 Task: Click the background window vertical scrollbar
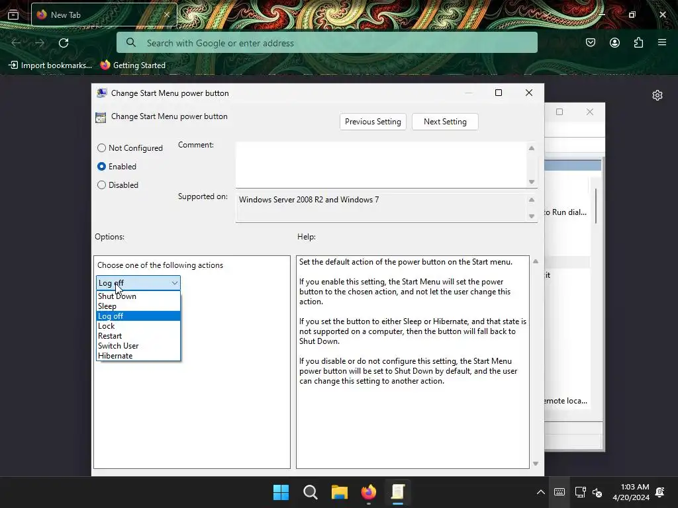click(597, 206)
